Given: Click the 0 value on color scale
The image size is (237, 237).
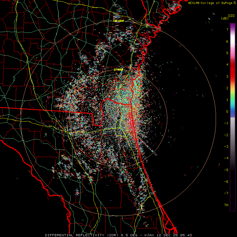Looking at the screenshot, I should pyautogui.click(x=227, y=112).
